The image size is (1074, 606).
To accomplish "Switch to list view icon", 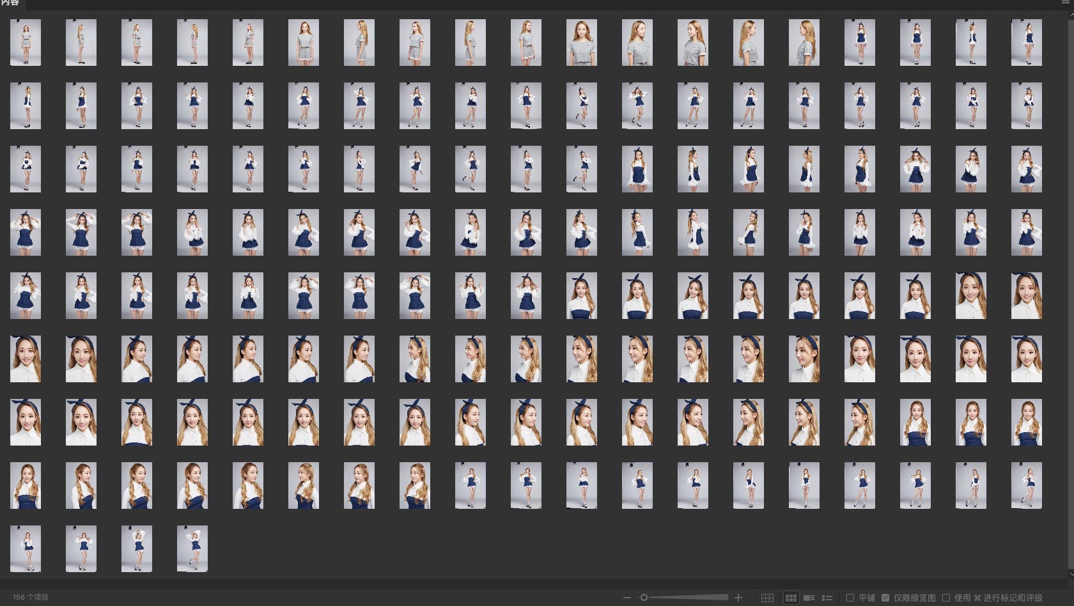I will 827,598.
